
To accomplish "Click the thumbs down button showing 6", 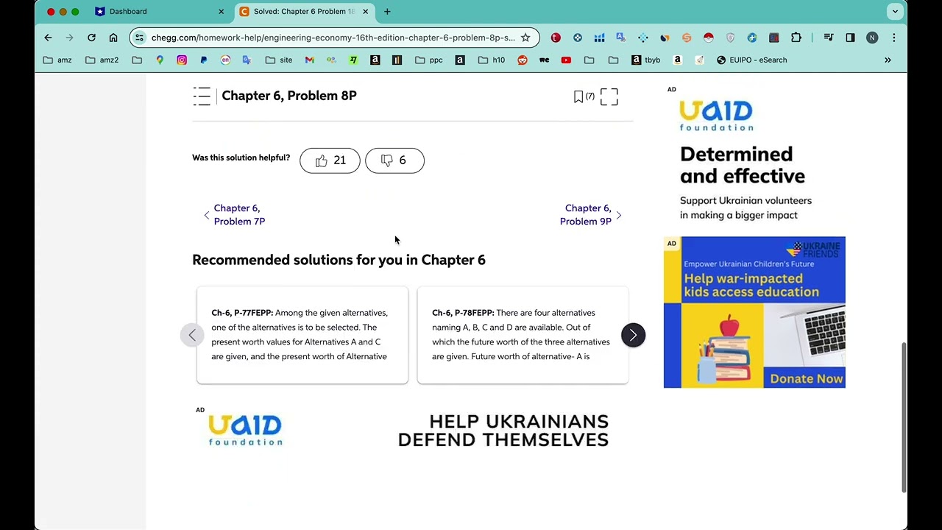I will 394,160.
